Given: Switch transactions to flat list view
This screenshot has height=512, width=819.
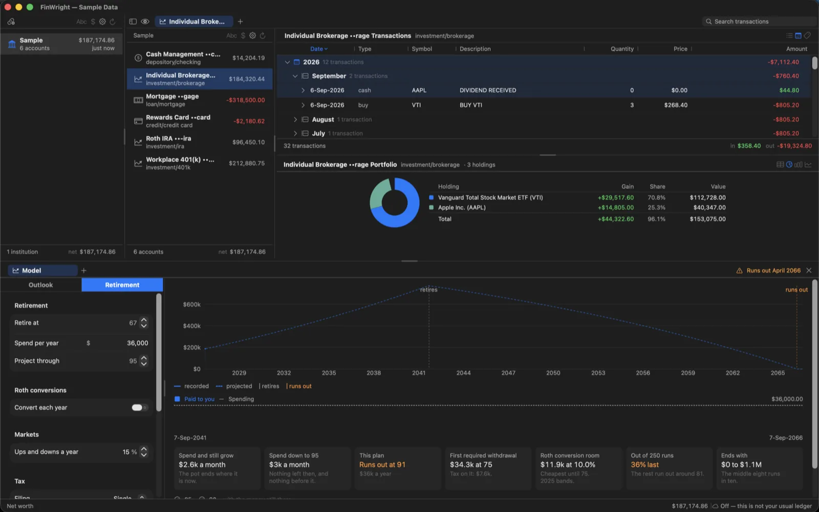Looking at the screenshot, I should pyautogui.click(x=789, y=35).
